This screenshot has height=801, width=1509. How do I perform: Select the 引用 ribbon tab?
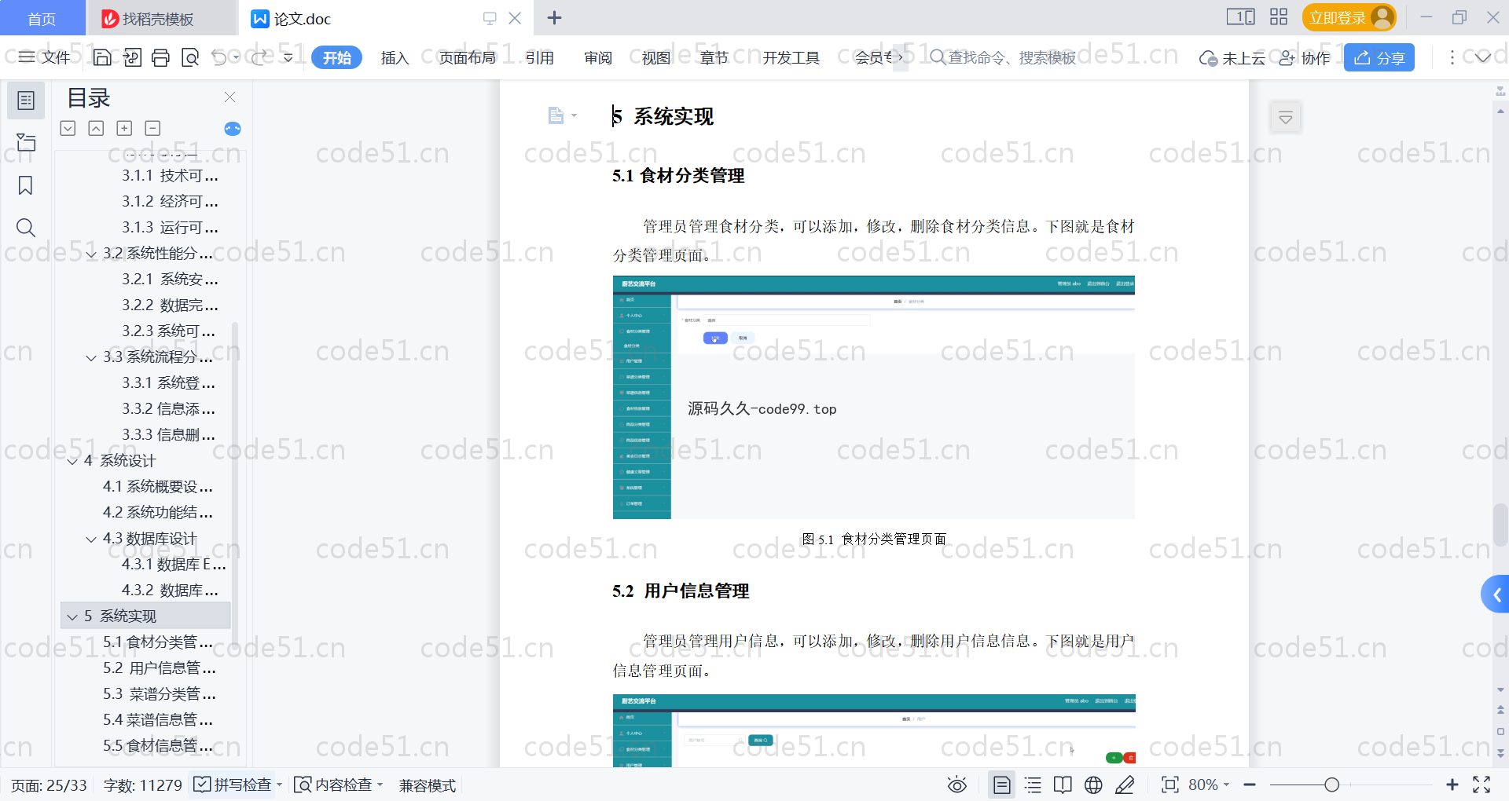[x=540, y=57]
